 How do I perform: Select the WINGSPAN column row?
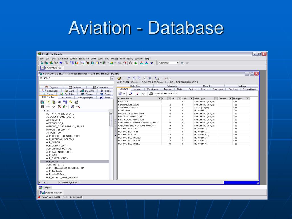coord(183,111)
